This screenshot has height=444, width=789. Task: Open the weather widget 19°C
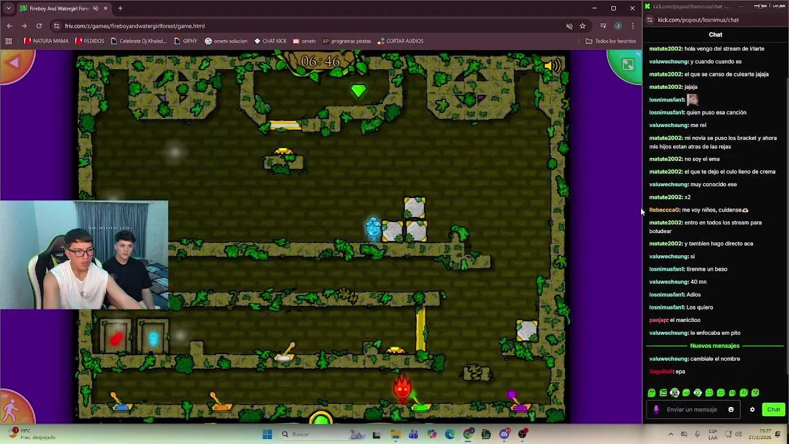click(32, 434)
